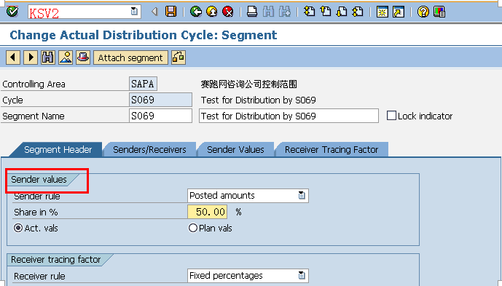Go to previous segment with left arrow
The width and height of the screenshot is (502, 286).
tap(13, 57)
